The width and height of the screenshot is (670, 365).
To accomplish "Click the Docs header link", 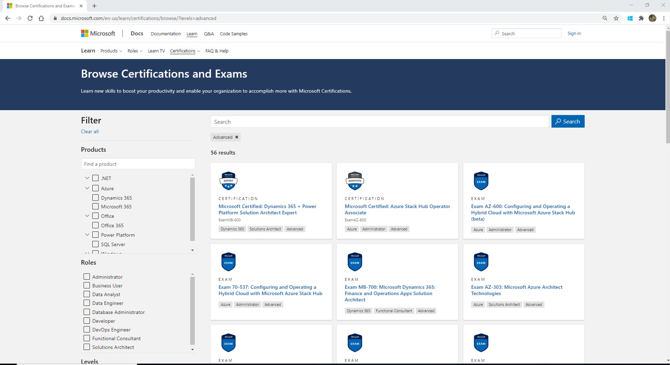I will click(137, 34).
